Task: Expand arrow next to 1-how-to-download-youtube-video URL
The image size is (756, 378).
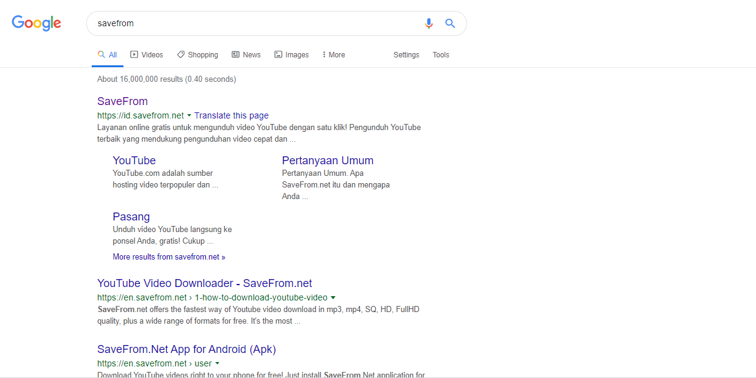Action: tap(333, 298)
